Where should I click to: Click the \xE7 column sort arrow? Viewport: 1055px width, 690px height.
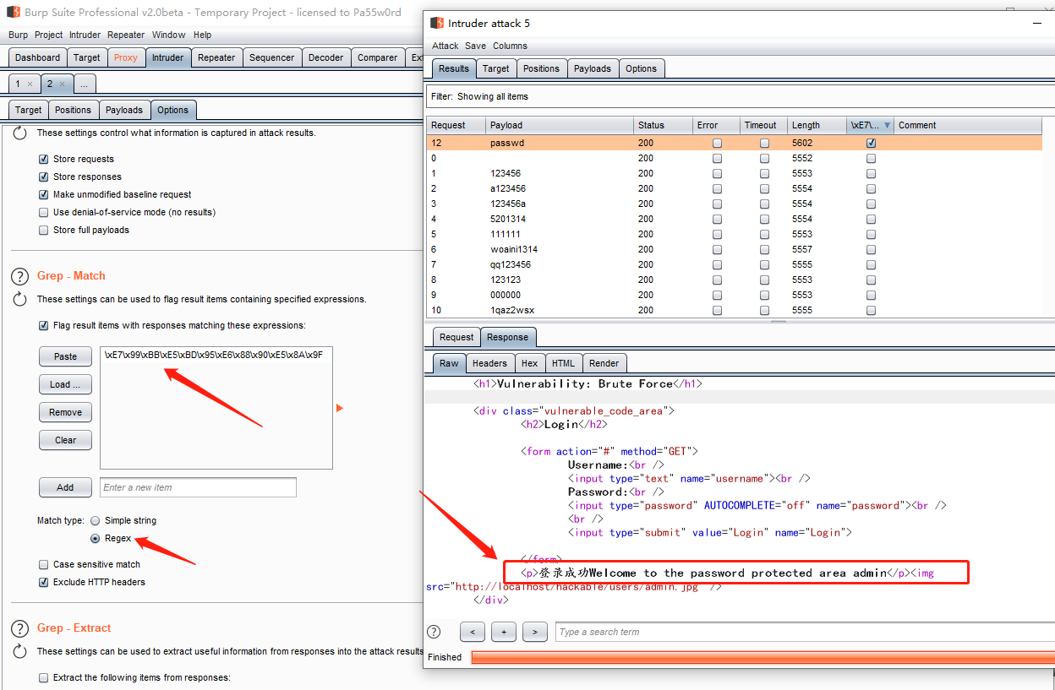(887, 125)
